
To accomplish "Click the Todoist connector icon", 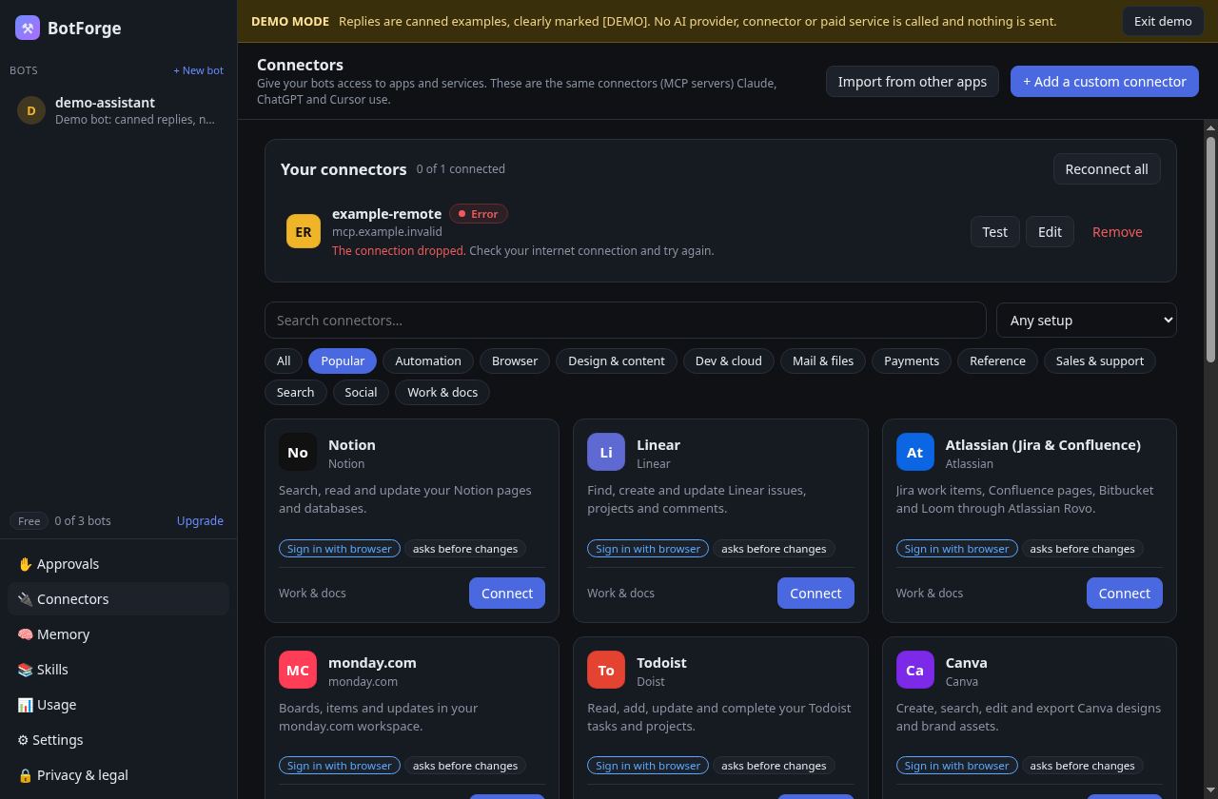I will [606, 671].
